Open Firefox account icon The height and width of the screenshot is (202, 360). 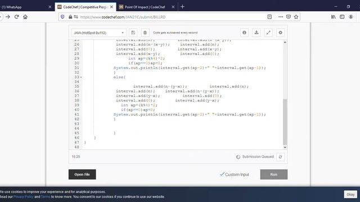(x=351, y=17)
